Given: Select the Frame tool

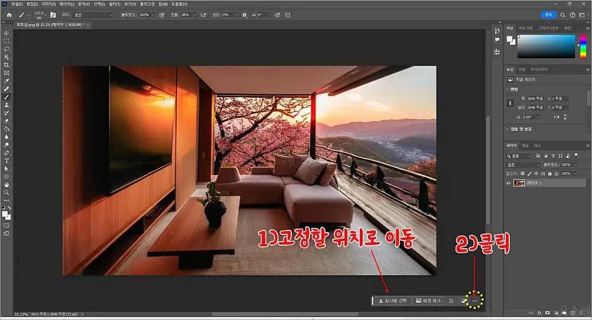Looking at the screenshot, I should click(x=6, y=73).
